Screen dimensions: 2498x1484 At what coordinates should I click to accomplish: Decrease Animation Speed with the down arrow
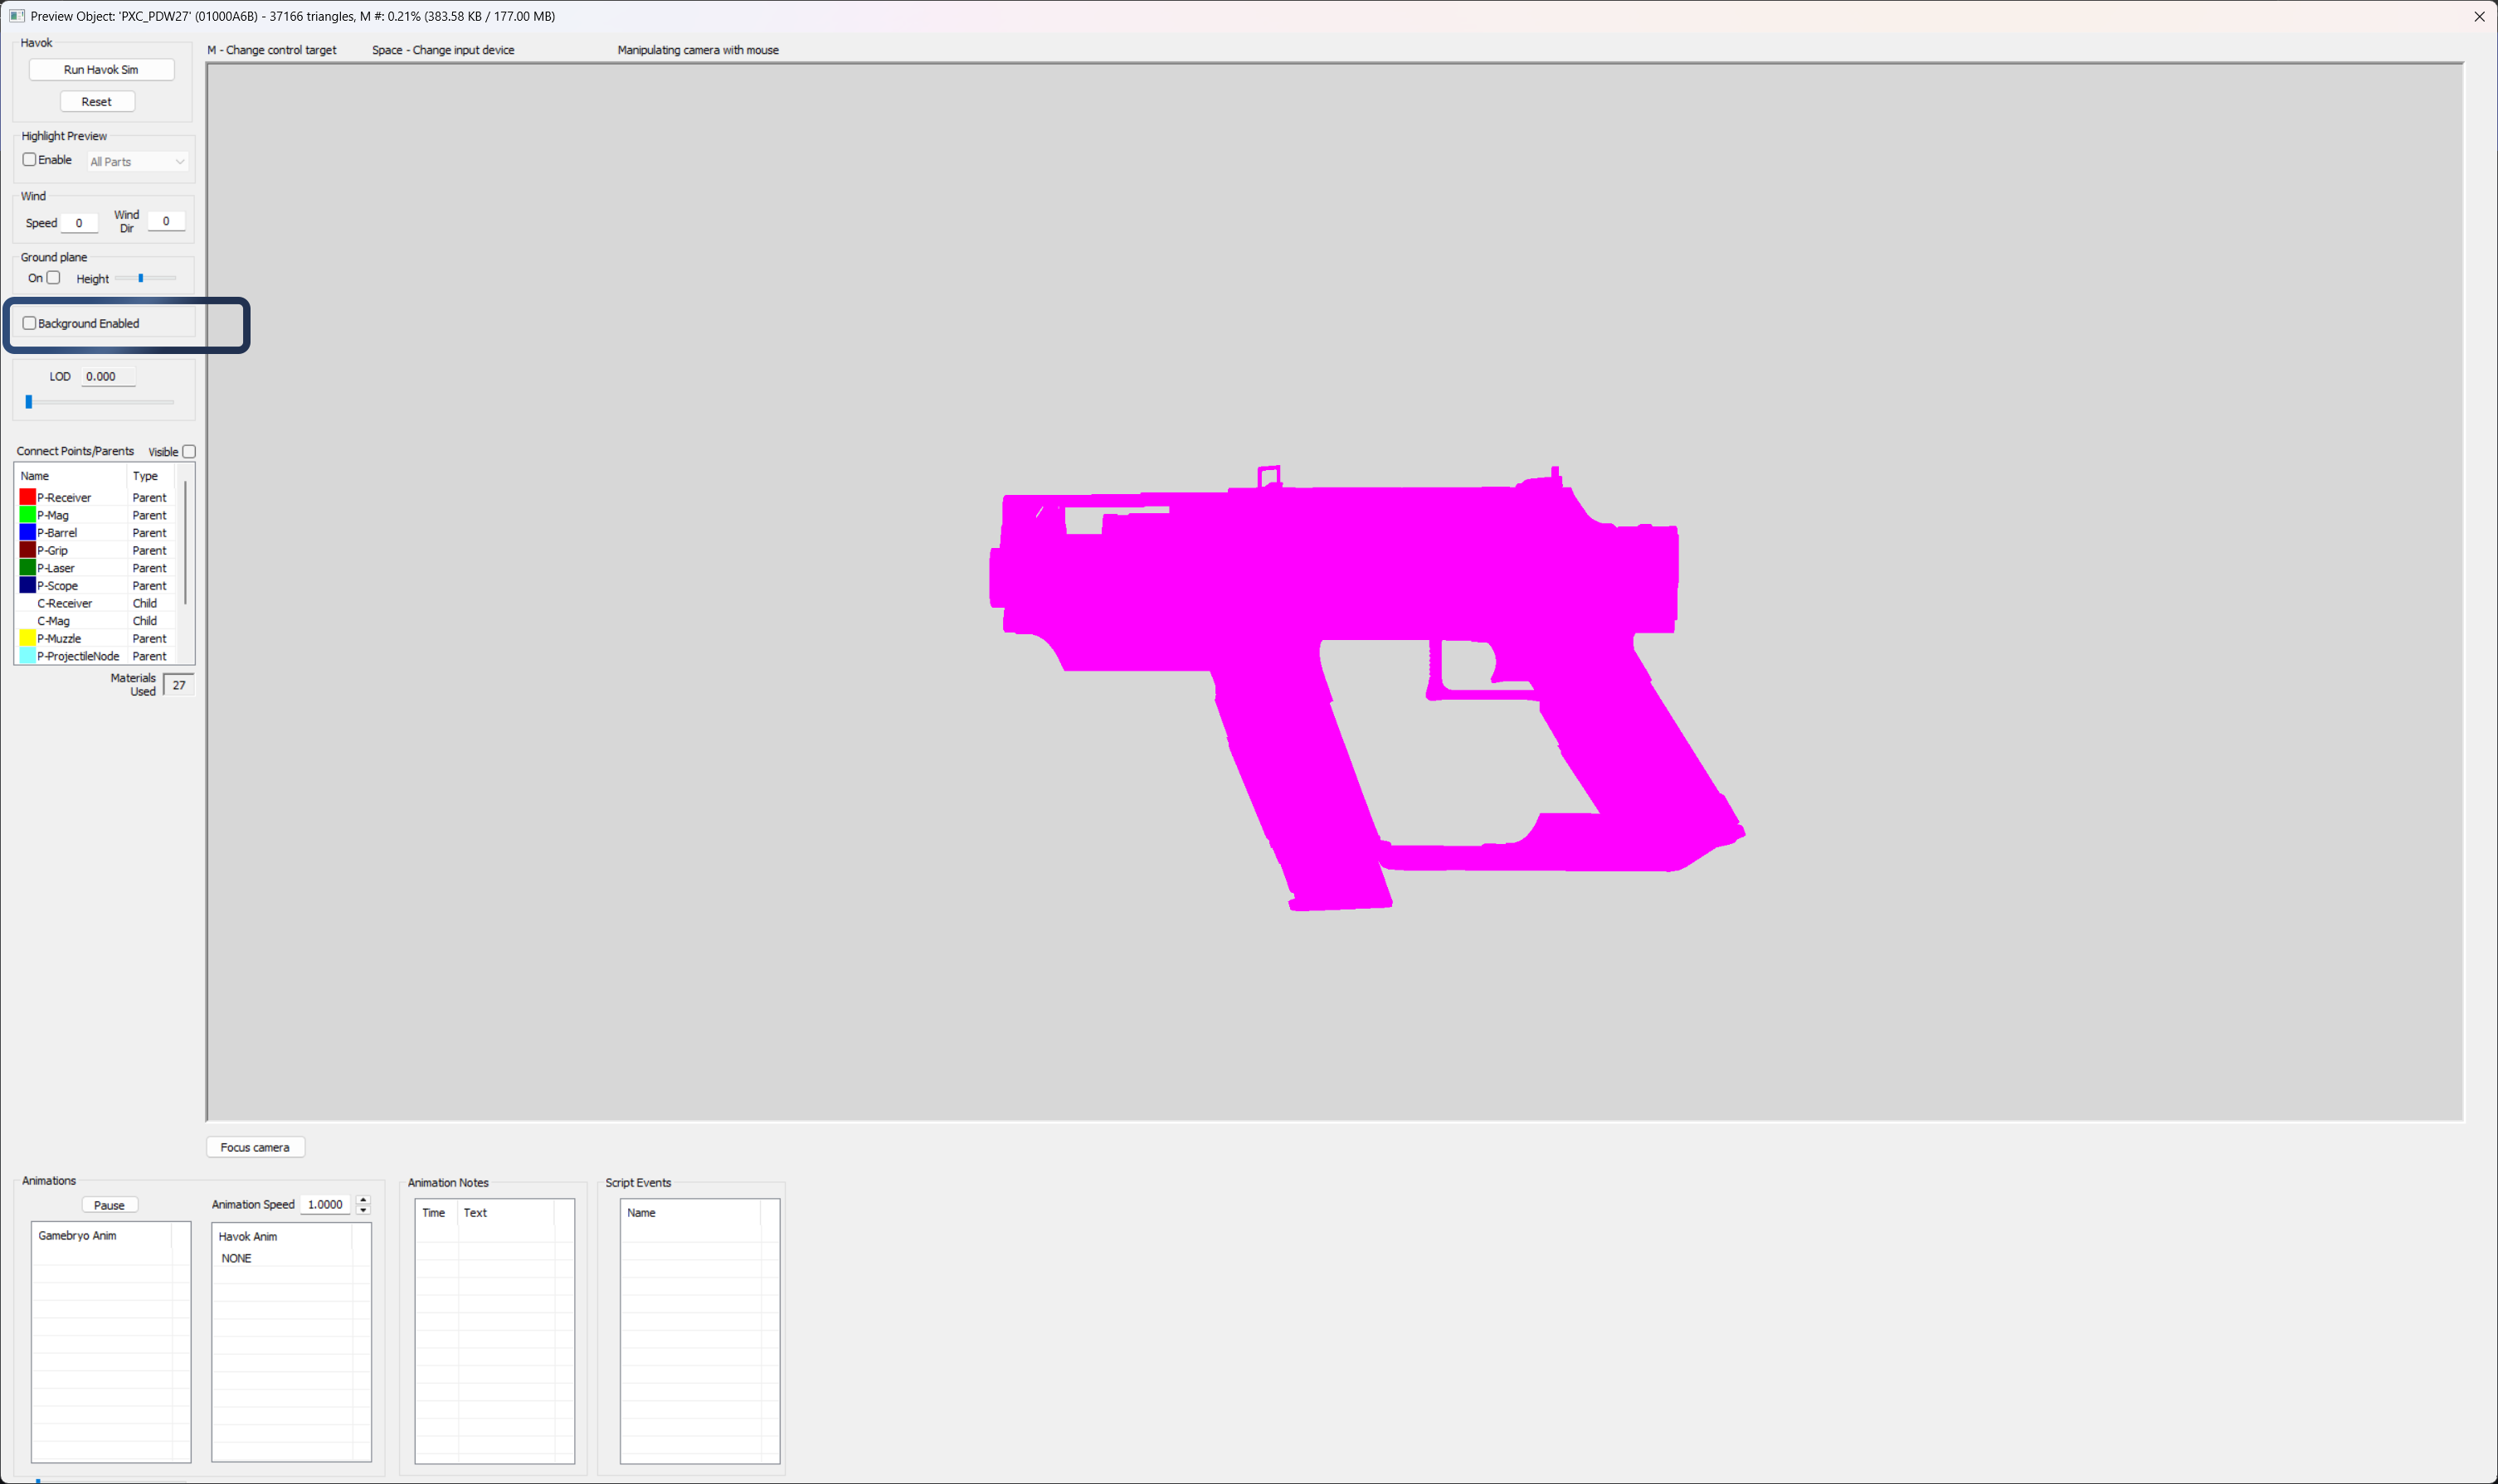363,1210
